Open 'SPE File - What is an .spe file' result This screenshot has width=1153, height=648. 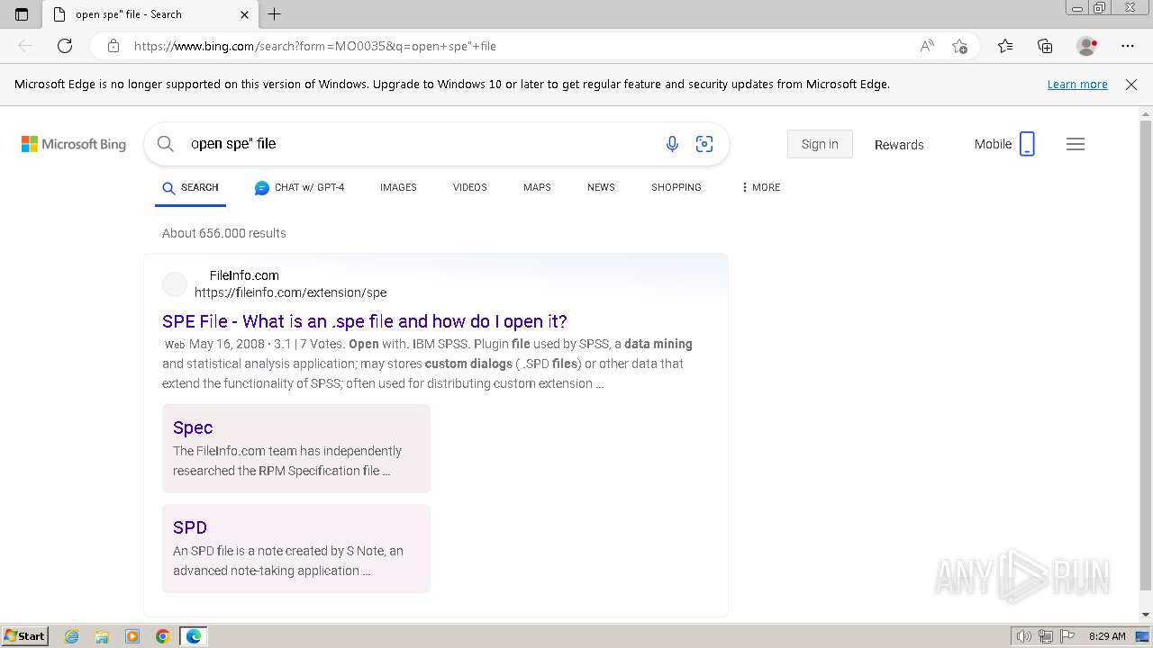pyautogui.click(x=365, y=321)
